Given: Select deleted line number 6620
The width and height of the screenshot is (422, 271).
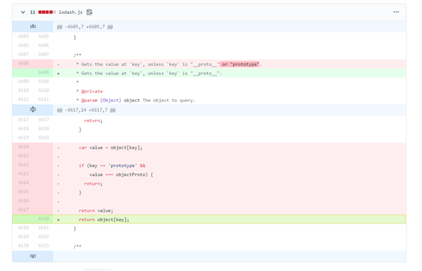Looking at the screenshot, I should [x=23, y=147].
